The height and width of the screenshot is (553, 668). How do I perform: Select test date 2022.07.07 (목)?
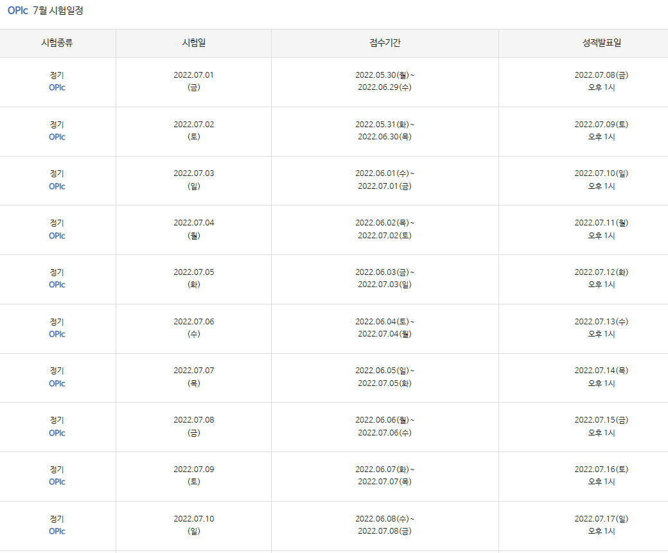[x=194, y=377]
